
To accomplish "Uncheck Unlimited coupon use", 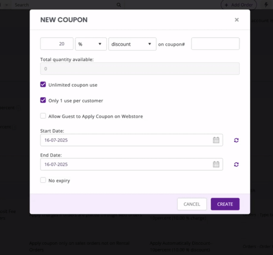I will 43,84.
